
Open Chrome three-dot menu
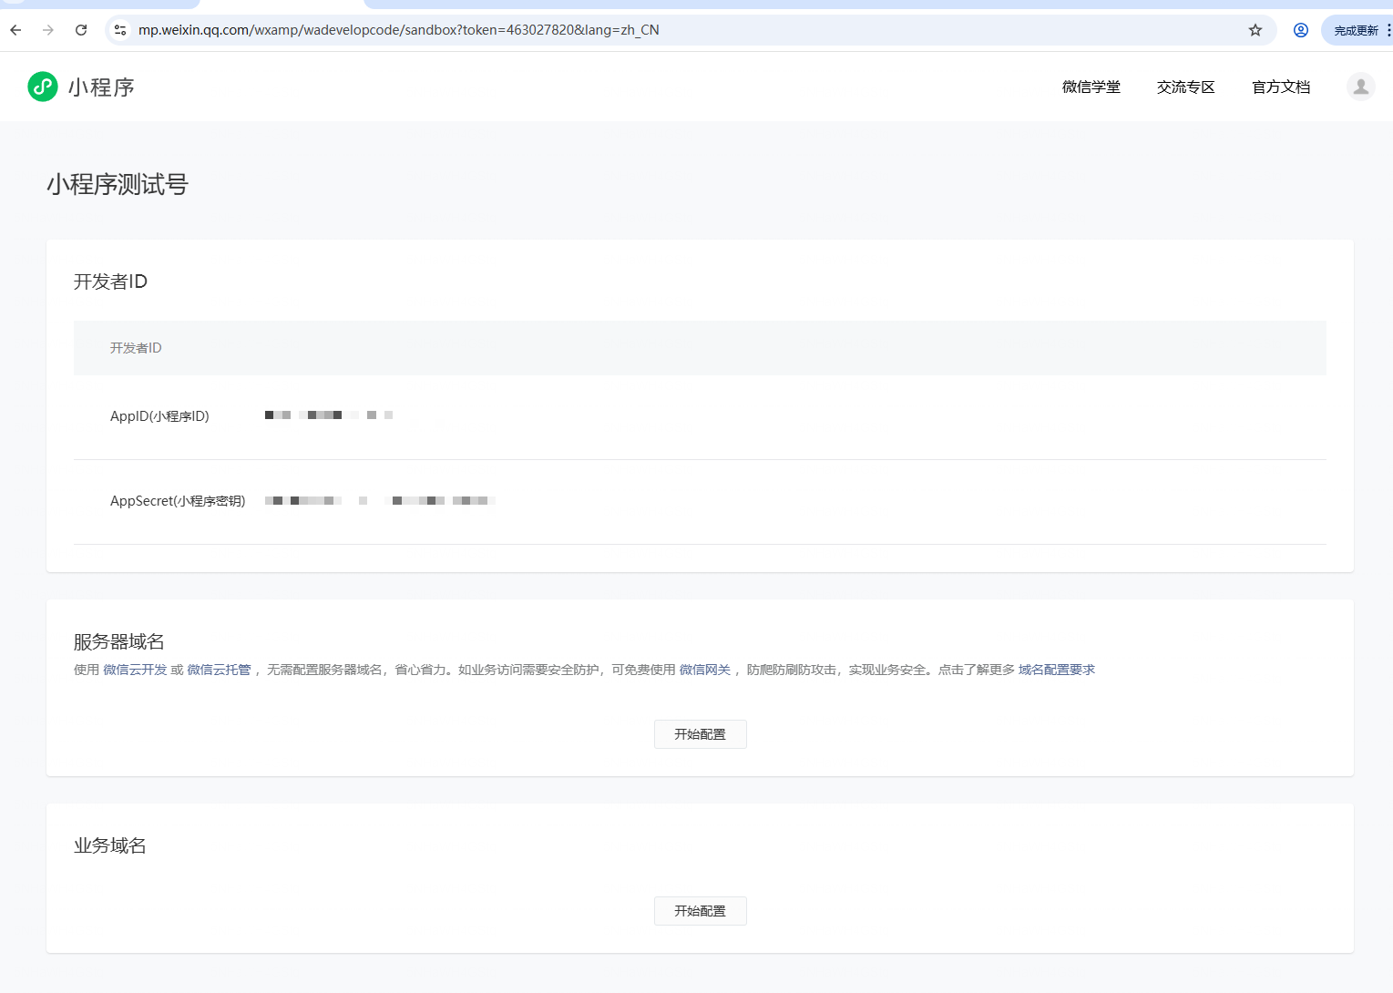pyautogui.click(x=1388, y=30)
